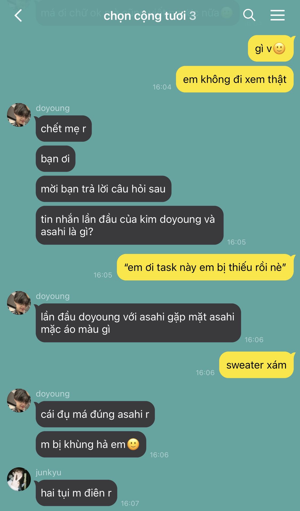300x511 pixels.
Task: Tap chat title "chọn cộng tươi 3"
Action: [150, 16]
